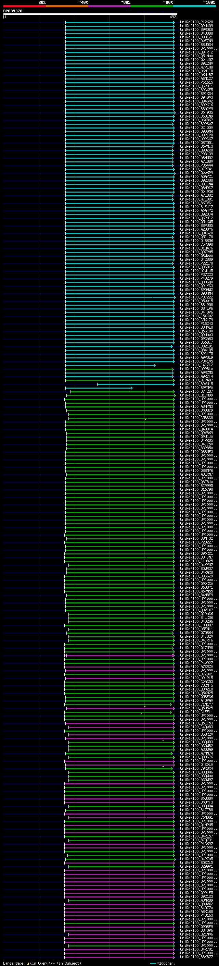
Task: Click hit UniRef100_D0EZN9
Action: point(196,41)
